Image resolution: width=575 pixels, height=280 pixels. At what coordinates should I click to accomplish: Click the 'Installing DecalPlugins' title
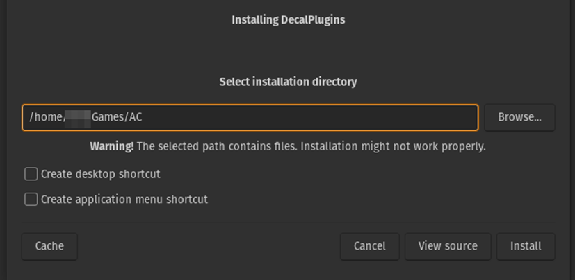pos(288,19)
